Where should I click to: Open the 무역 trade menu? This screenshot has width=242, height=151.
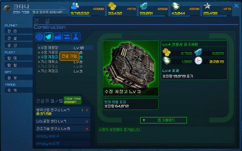pos(19,90)
